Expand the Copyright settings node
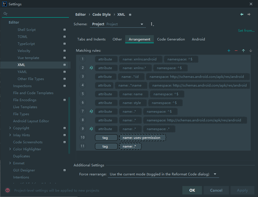Viewport: 258px width, 197px height. [x=10, y=128]
